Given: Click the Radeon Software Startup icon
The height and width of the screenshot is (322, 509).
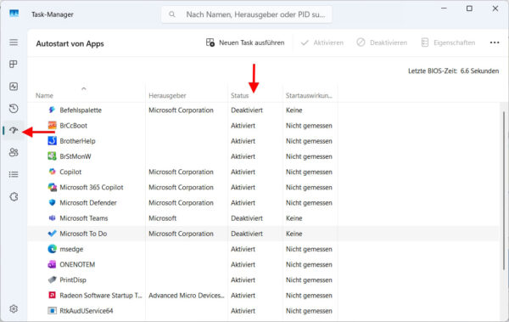Looking at the screenshot, I should point(52,295).
